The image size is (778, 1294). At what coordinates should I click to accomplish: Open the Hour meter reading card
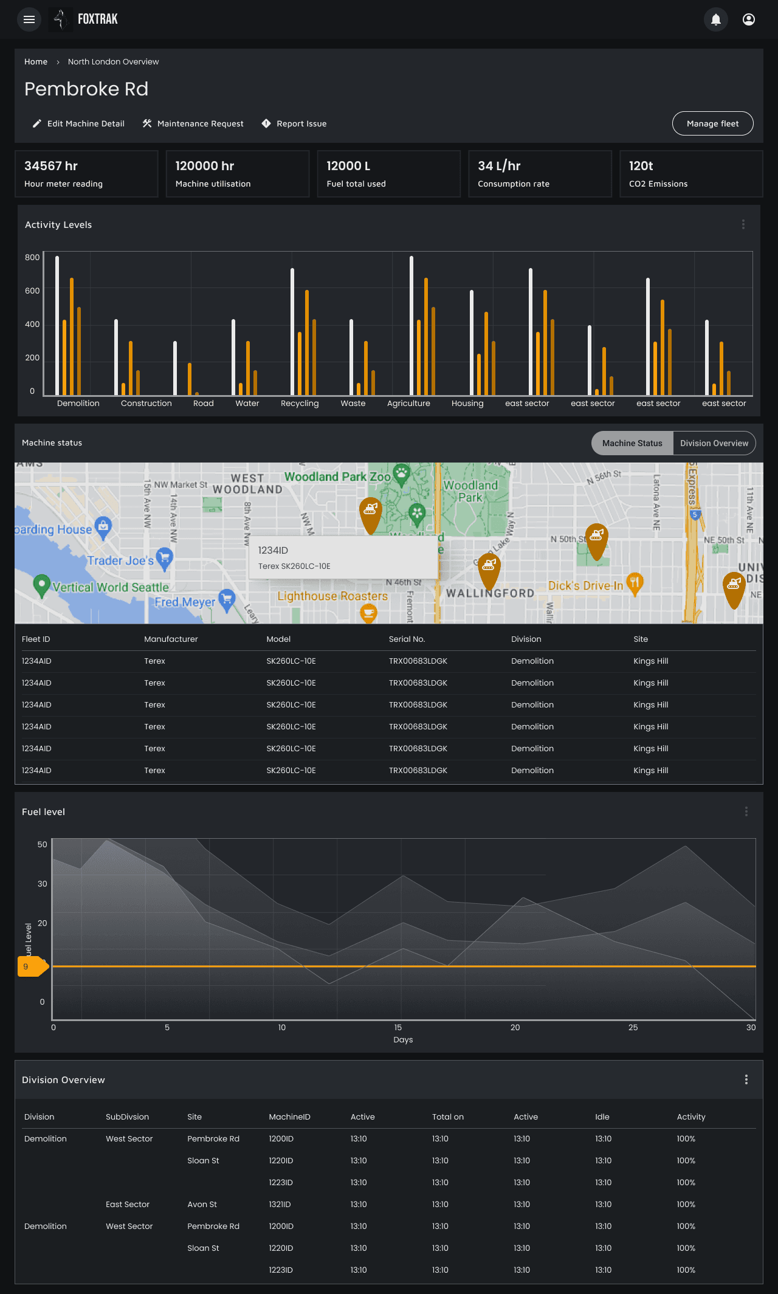click(x=86, y=174)
